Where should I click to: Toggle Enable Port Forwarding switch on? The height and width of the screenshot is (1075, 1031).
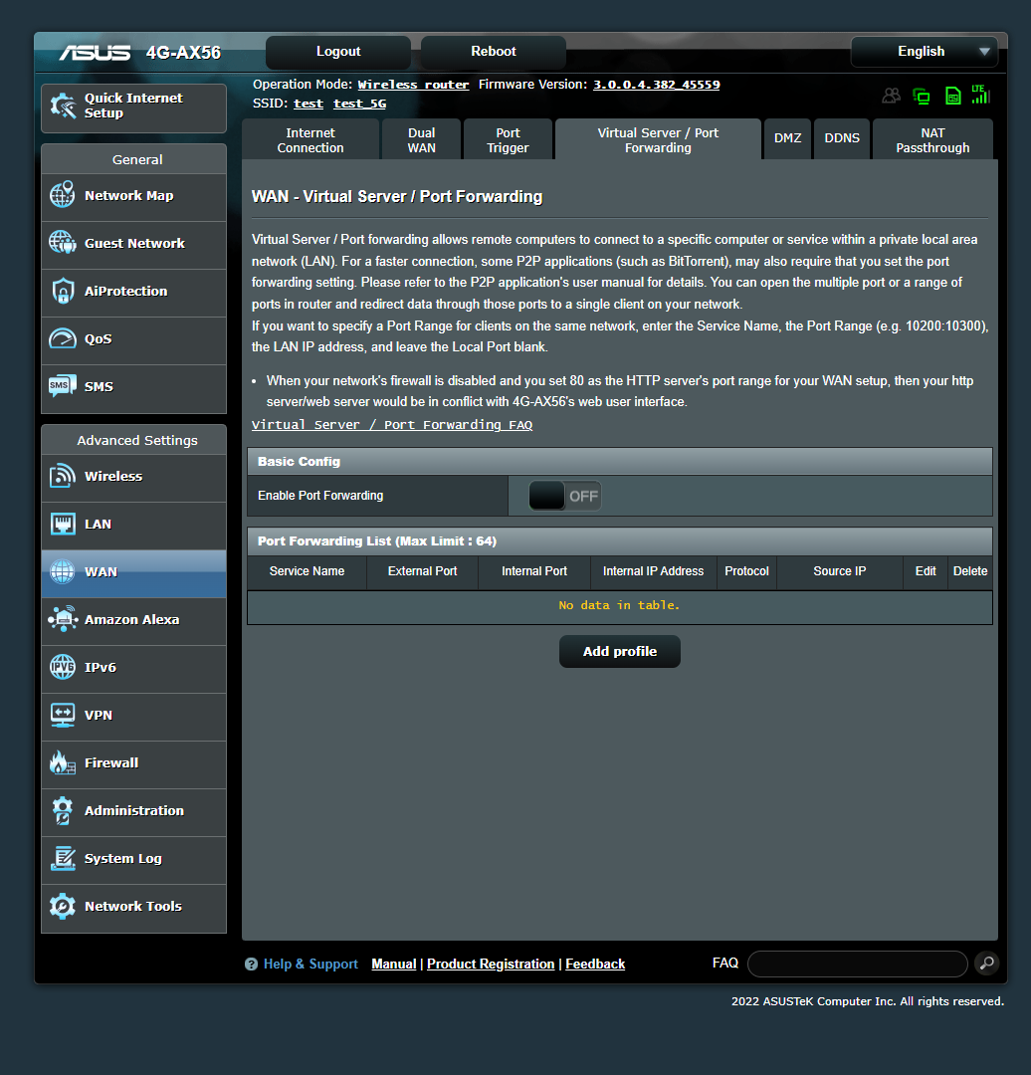coord(565,496)
